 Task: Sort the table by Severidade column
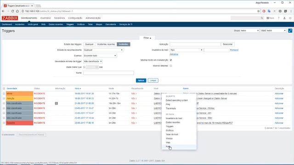[12, 88]
